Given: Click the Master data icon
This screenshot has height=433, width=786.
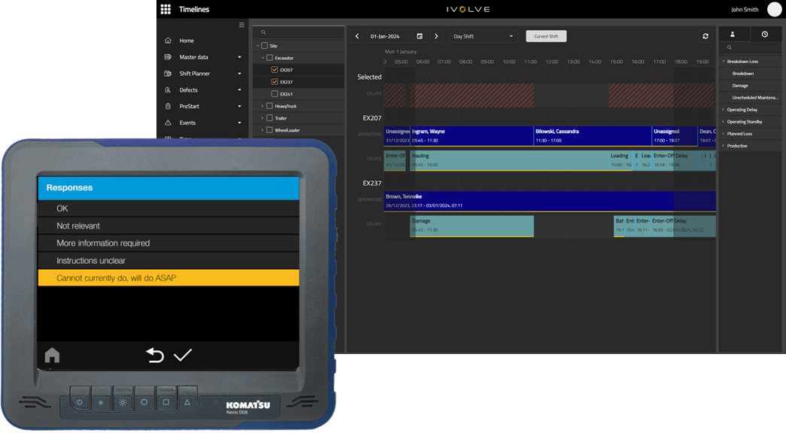Looking at the screenshot, I should (168, 57).
